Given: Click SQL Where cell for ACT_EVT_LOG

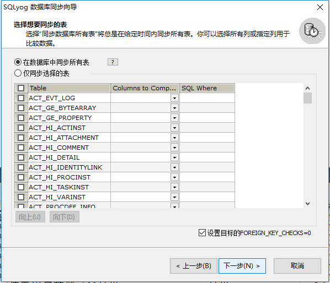Looking at the screenshot, I should coord(207,98).
